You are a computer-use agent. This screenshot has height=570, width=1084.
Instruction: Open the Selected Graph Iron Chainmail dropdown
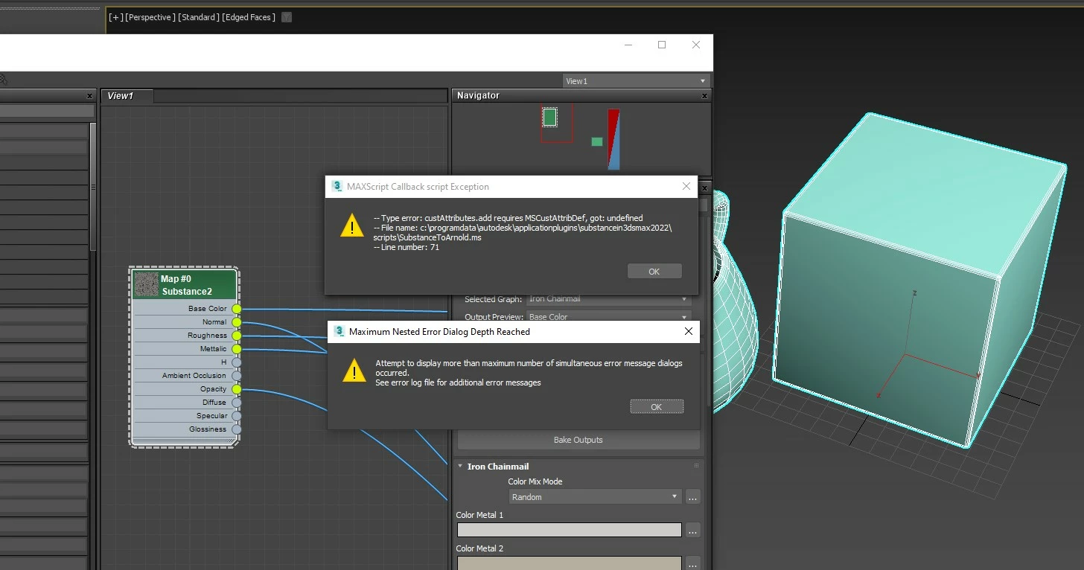pos(609,299)
